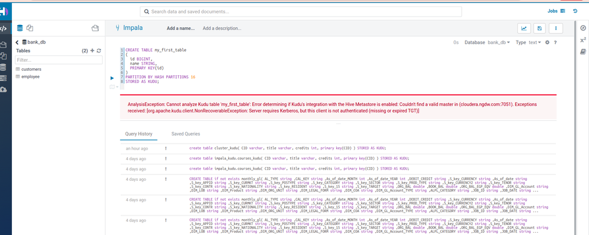589x235 pixels.
Task: Select the files folder icon in the assist panel
Action: click(x=95, y=28)
